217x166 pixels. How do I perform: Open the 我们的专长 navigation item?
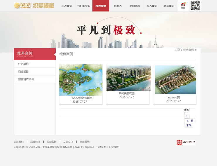coord(84,6)
